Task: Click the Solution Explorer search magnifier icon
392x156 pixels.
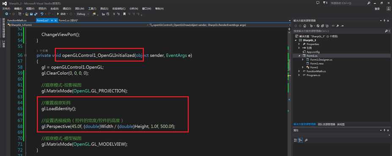Action: (386, 31)
